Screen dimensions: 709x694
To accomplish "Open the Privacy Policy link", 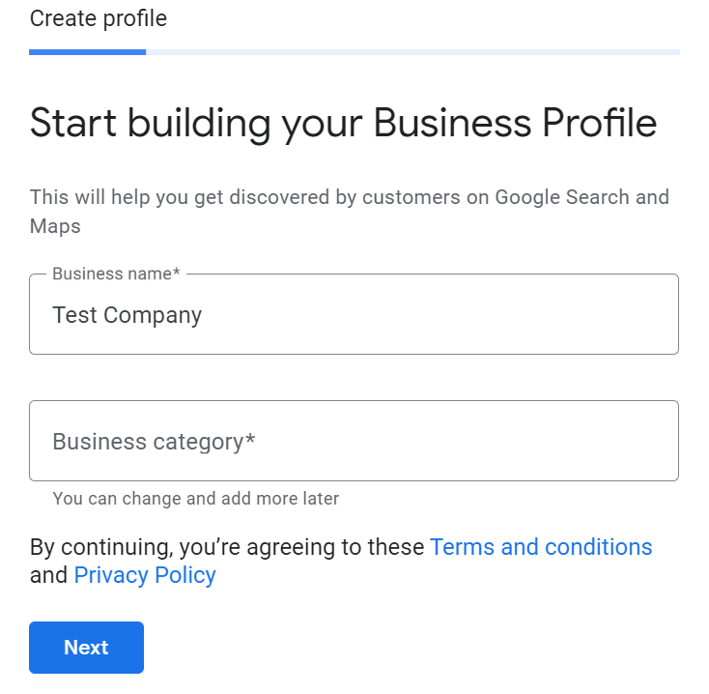I will click(x=145, y=575).
